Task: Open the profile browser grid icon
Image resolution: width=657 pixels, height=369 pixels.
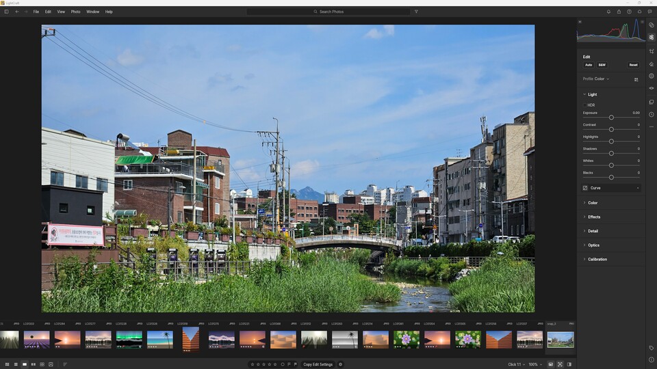Action: 636,79
